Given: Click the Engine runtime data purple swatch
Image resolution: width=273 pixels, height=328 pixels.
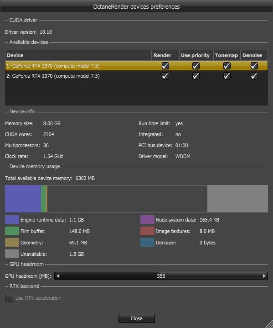Looking at the screenshot, I should 12,220.
